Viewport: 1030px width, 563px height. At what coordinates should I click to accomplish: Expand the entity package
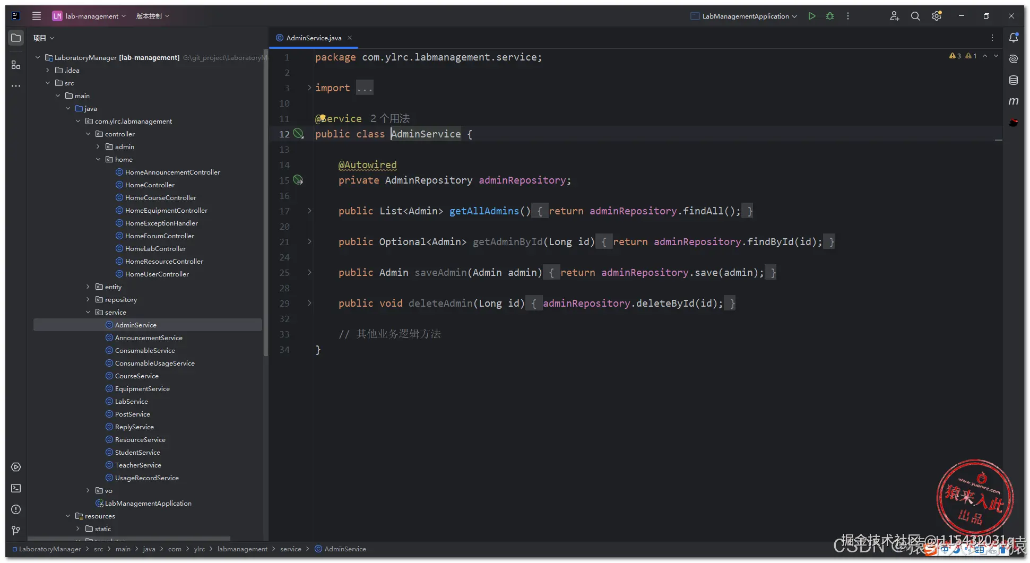(x=88, y=287)
